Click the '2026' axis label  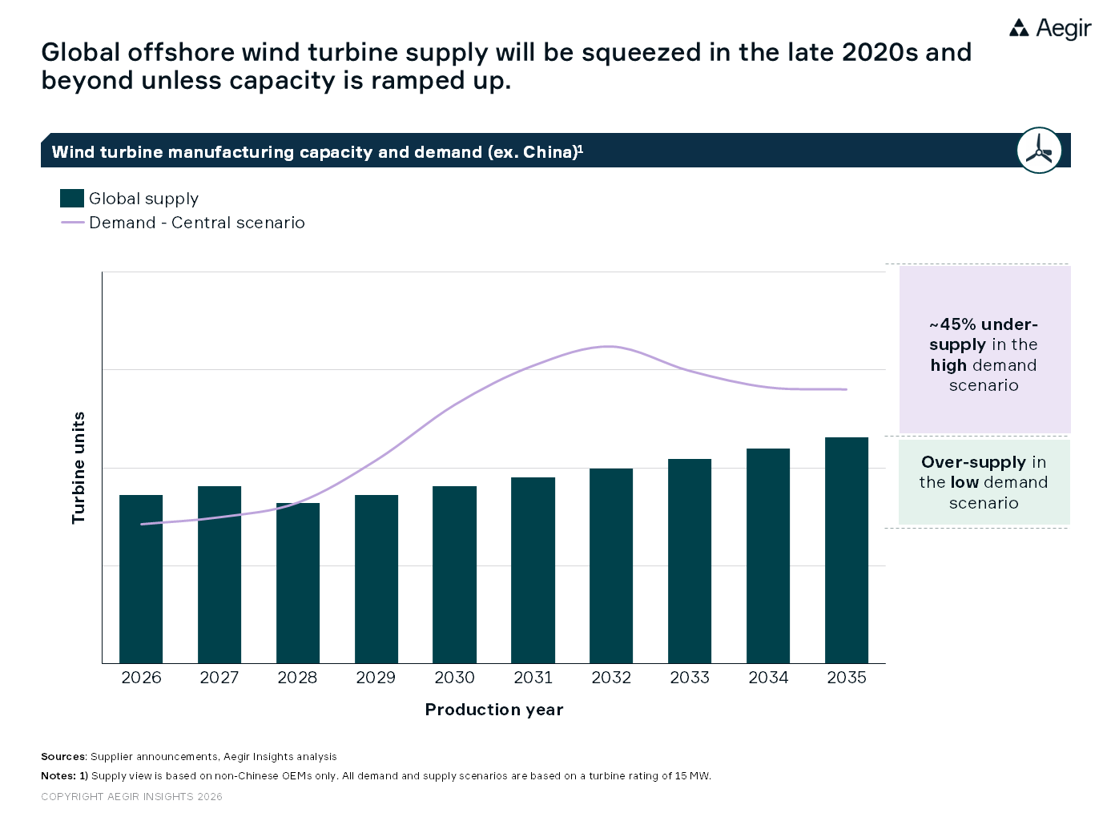[x=141, y=678]
